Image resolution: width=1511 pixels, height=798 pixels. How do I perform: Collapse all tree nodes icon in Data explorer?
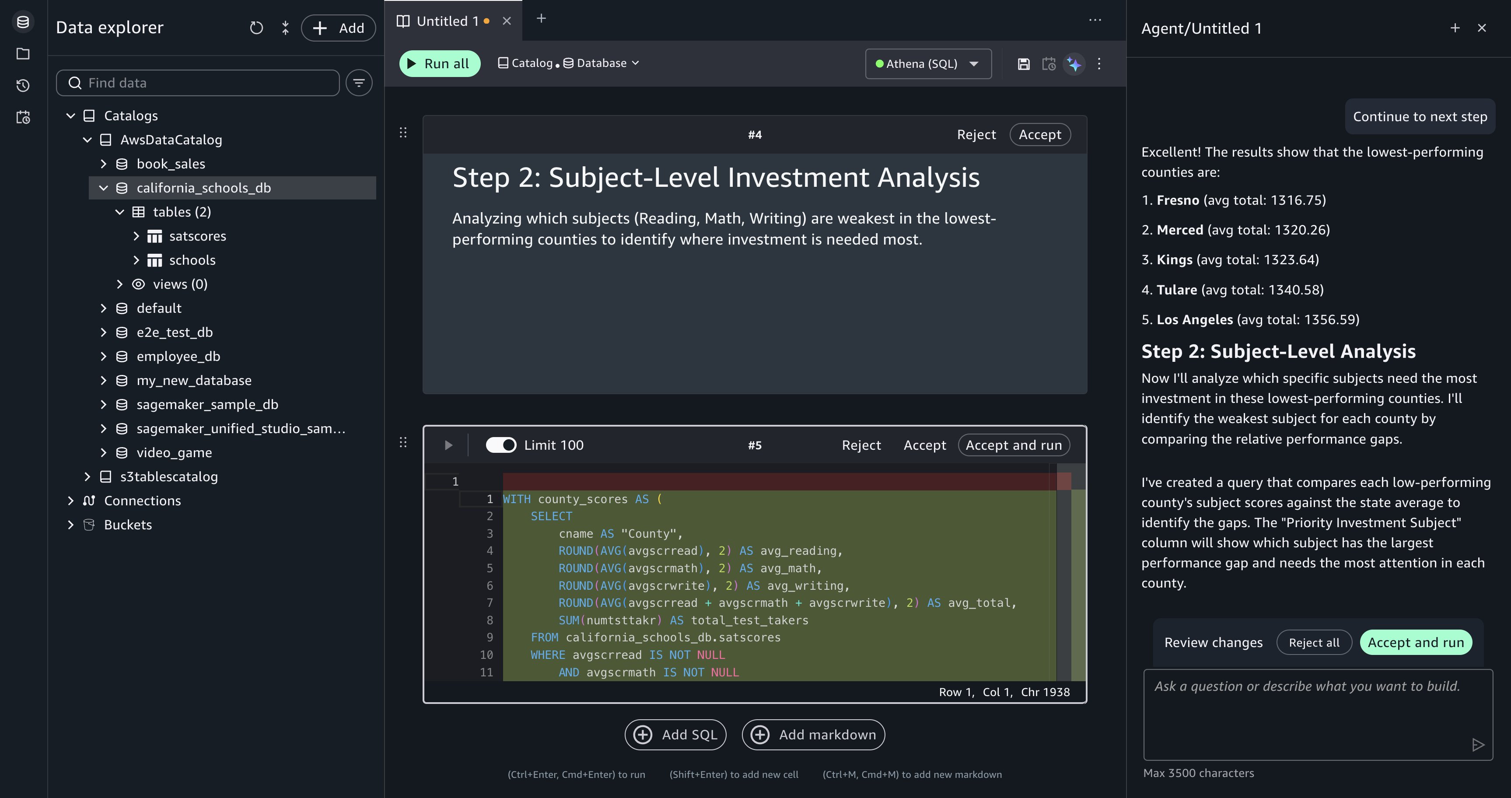point(285,28)
